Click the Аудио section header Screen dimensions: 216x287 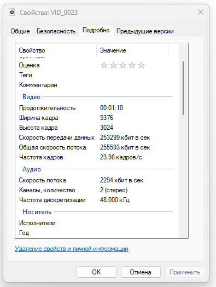(x=32, y=169)
